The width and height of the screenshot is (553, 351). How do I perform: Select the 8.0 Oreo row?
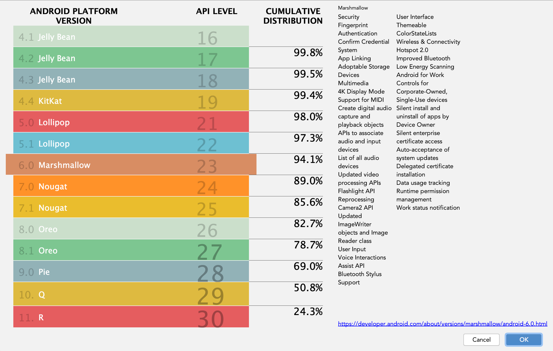pyautogui.click(x=131, y=229)
